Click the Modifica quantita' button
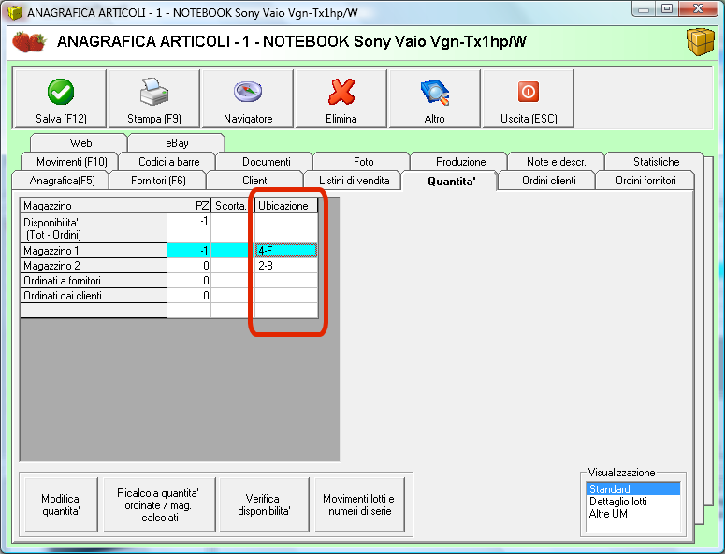 tap(61, 504)
